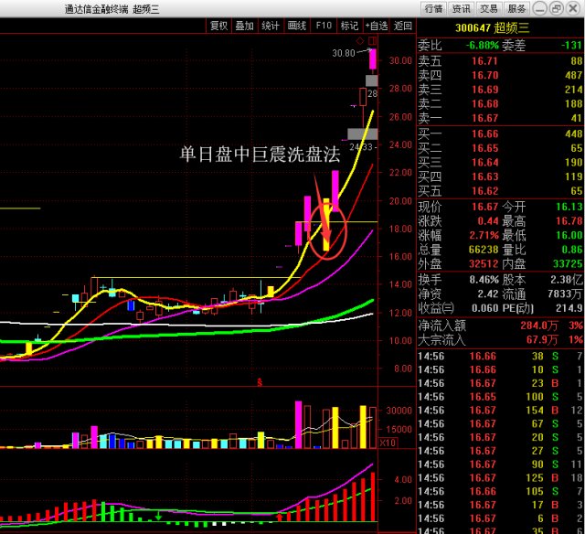Click the stock title 300647 超频三
Image resolution: width=585 pixels, height=534 pixels.
click(x=499, y=28)
